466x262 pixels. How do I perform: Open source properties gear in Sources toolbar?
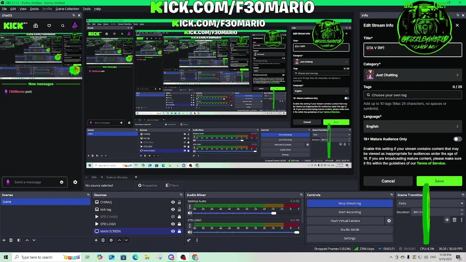(x=111, y=240)
